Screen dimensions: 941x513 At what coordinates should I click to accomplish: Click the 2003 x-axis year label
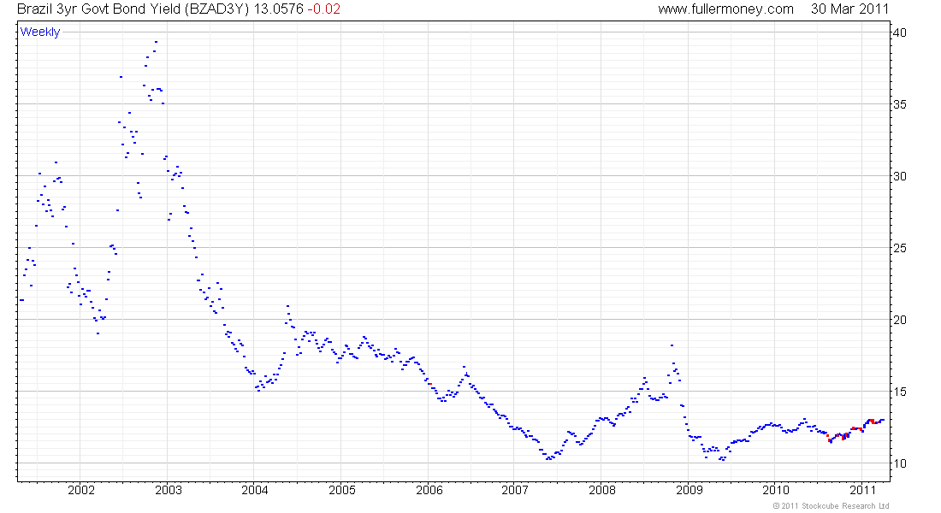point(168,490)
